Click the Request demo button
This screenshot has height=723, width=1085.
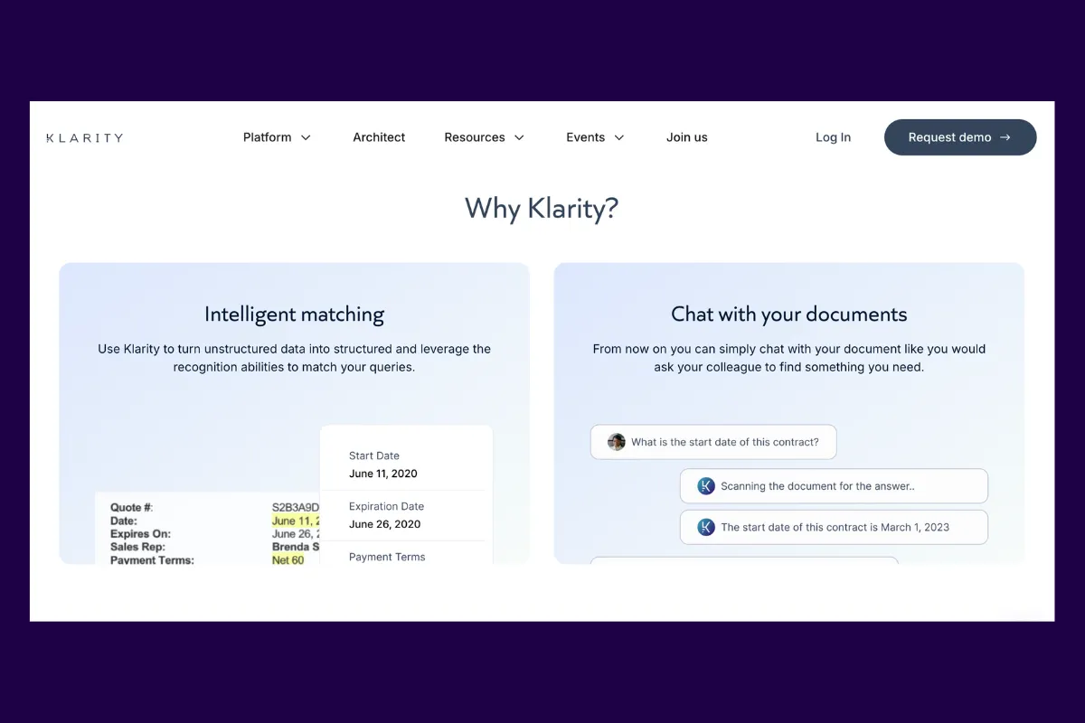(960, 137)
